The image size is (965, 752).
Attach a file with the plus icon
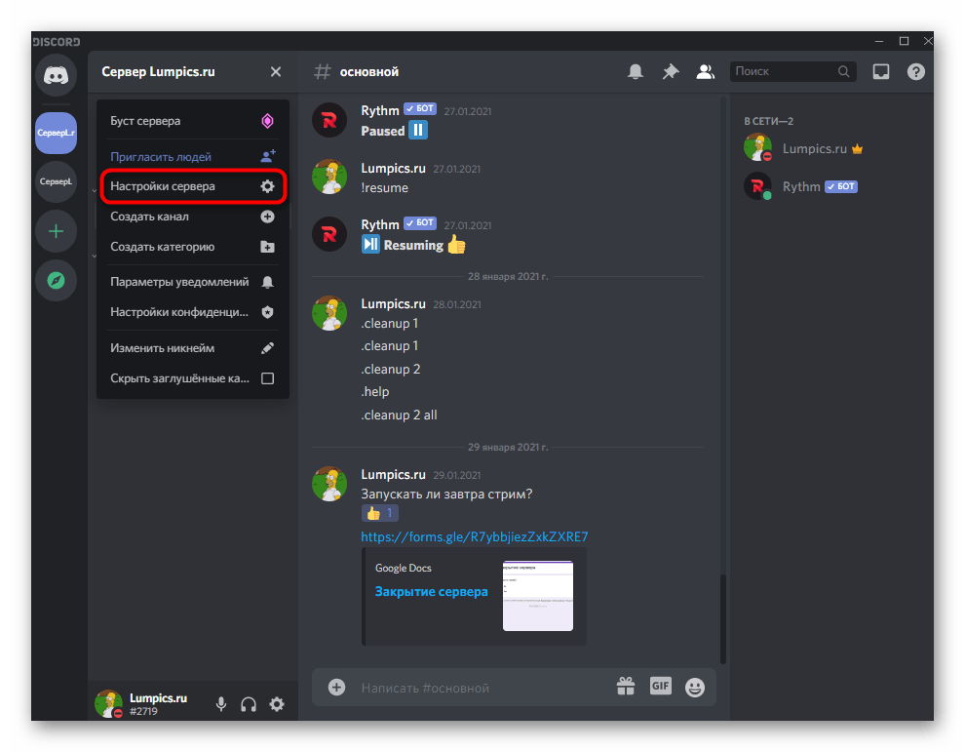(335, 687)
